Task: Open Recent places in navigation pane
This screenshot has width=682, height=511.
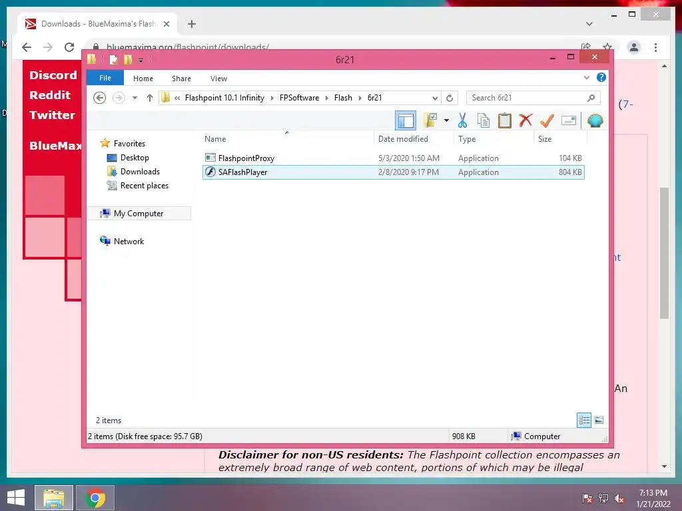Action: pos(144,186)
